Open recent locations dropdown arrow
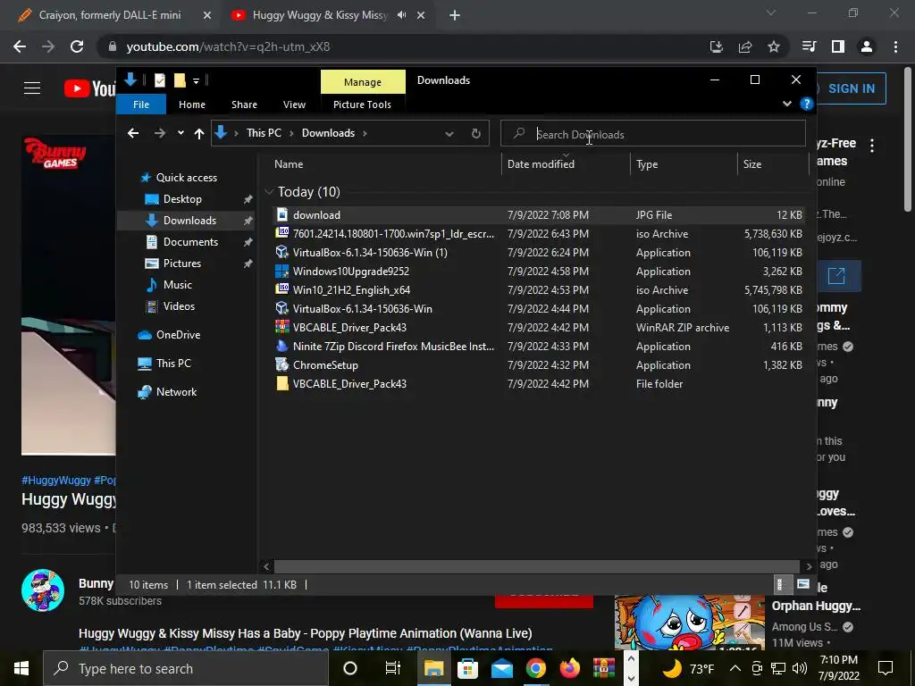The width and height of the screenshot is (915, 686). pos(180,133)
